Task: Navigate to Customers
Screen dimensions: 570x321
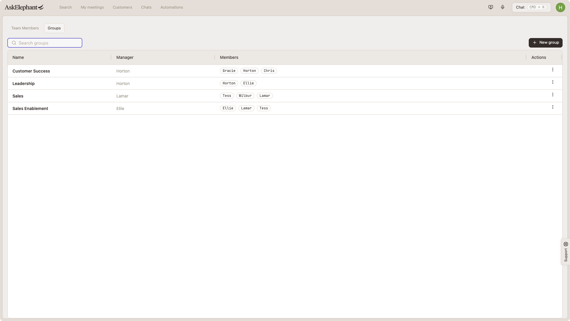Action: point(122,7)
